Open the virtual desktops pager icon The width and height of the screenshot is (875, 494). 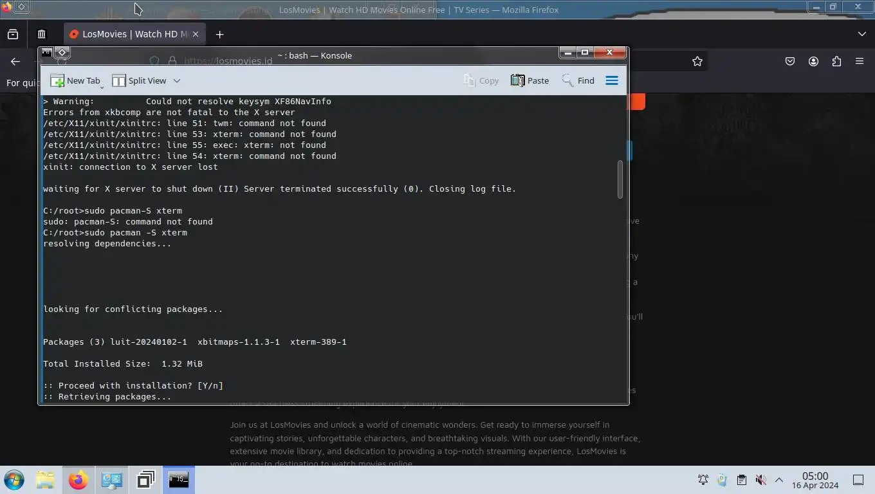(x=145, y=480)
